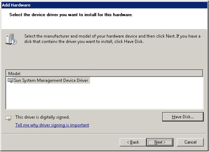Click the Next button
Viewport: 209px width, 152px height.
[160, 142]
